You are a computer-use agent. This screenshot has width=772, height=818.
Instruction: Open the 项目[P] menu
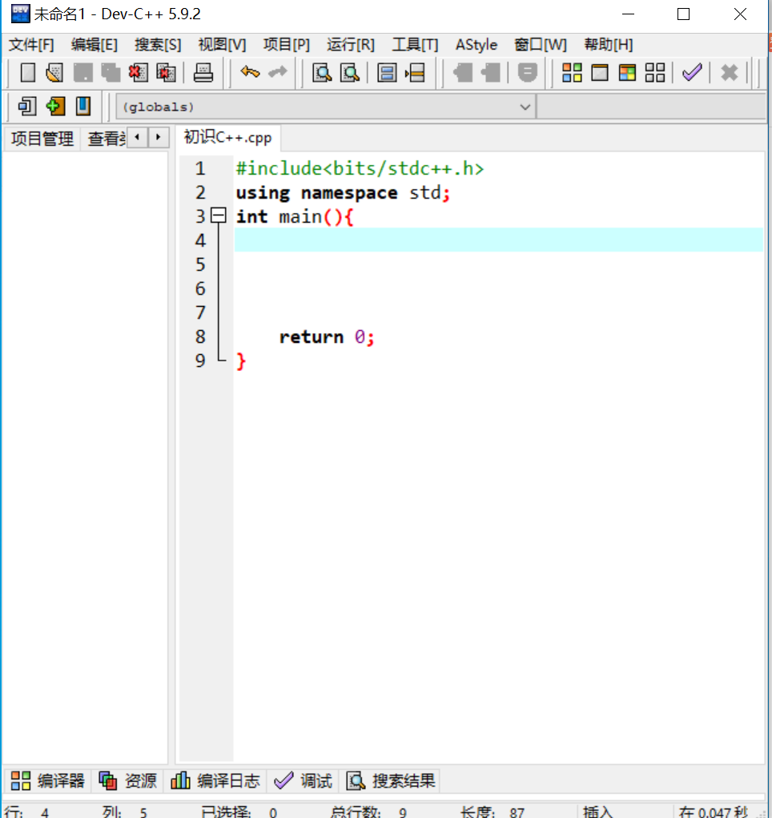pyautogui.click(x=287, y=46)
